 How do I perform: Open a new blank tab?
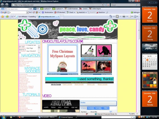point(62,17)
